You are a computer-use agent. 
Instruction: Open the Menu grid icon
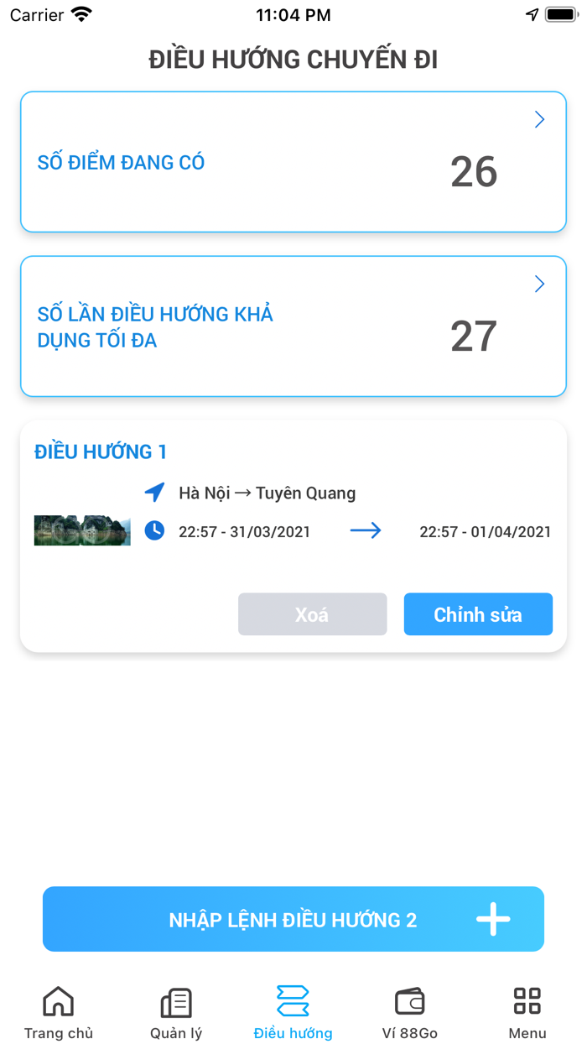[x=527, y=1000]
